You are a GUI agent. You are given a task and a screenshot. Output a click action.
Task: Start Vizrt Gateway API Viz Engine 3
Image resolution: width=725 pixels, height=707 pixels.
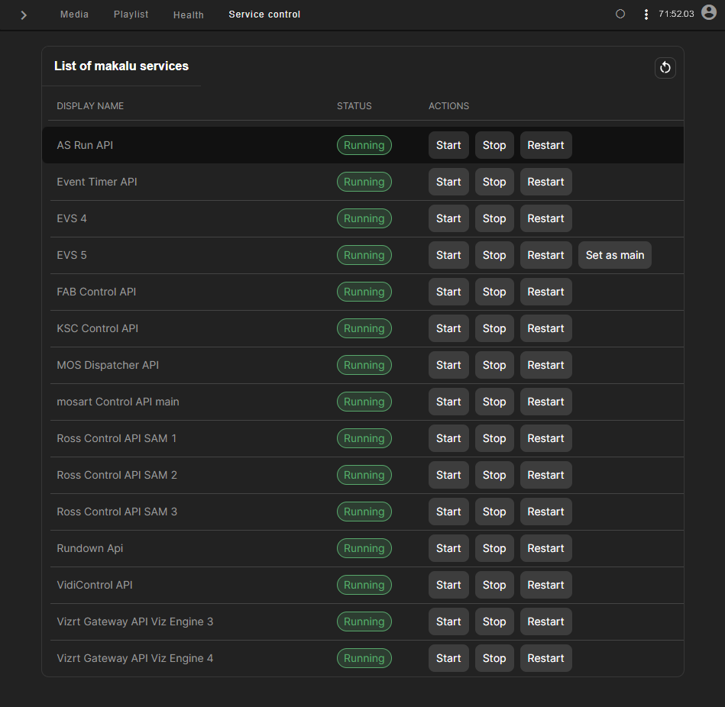pyautogui.click(x=448, y=621)
